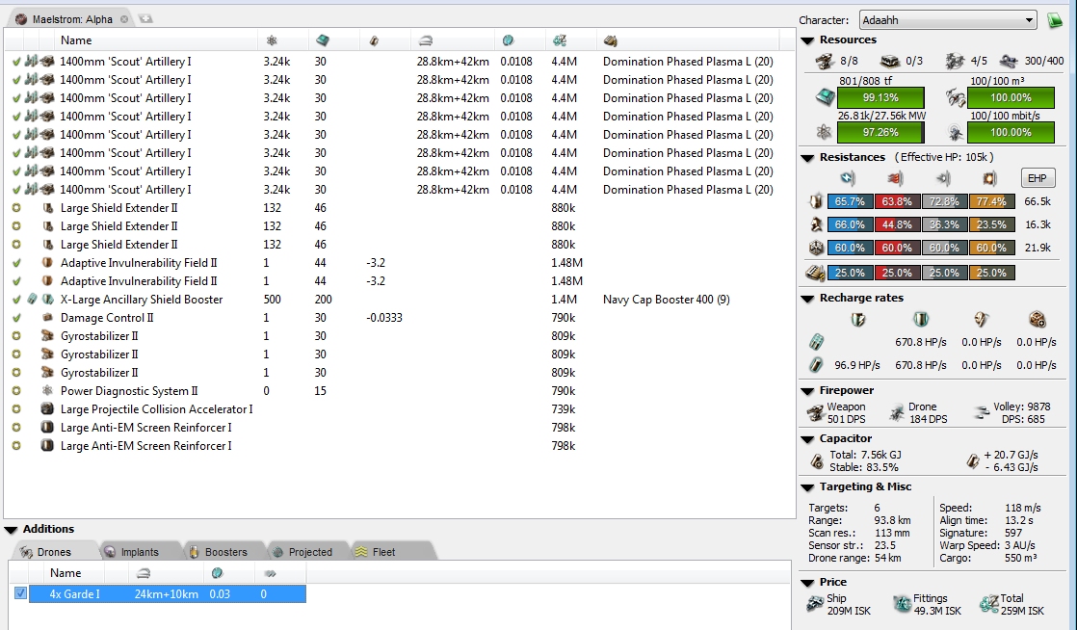
Task: Toggle the 4x Garde I drone checkbox
Action: pyautogui.click(x=20, y=592)
